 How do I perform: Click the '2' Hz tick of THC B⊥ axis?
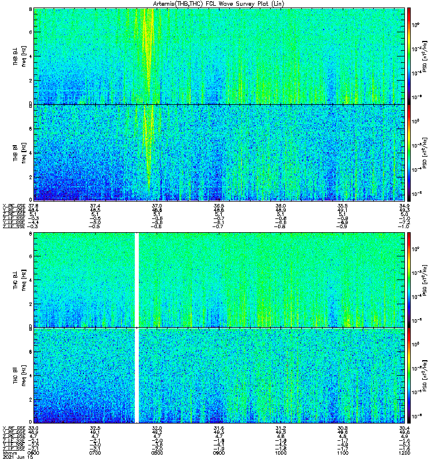[31, 304]
